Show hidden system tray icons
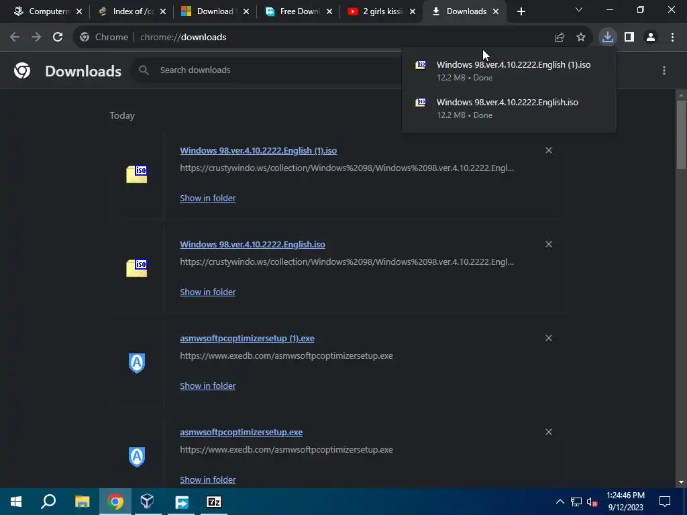 point(560,502)
